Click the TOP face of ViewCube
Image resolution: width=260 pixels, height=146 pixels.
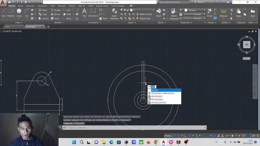pos(247,45)
